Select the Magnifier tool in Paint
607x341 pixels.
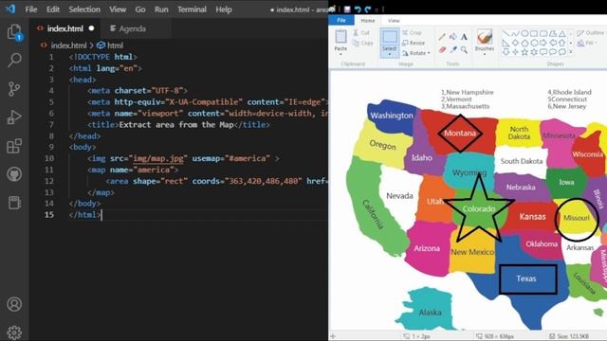click(464, 49)
